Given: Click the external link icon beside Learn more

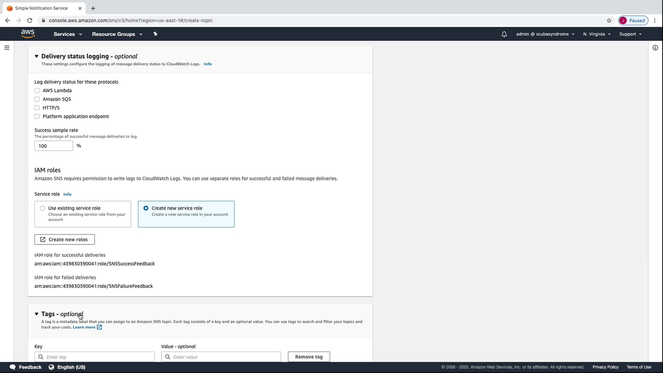Looking at the screenshot, I should click(99, 327).
